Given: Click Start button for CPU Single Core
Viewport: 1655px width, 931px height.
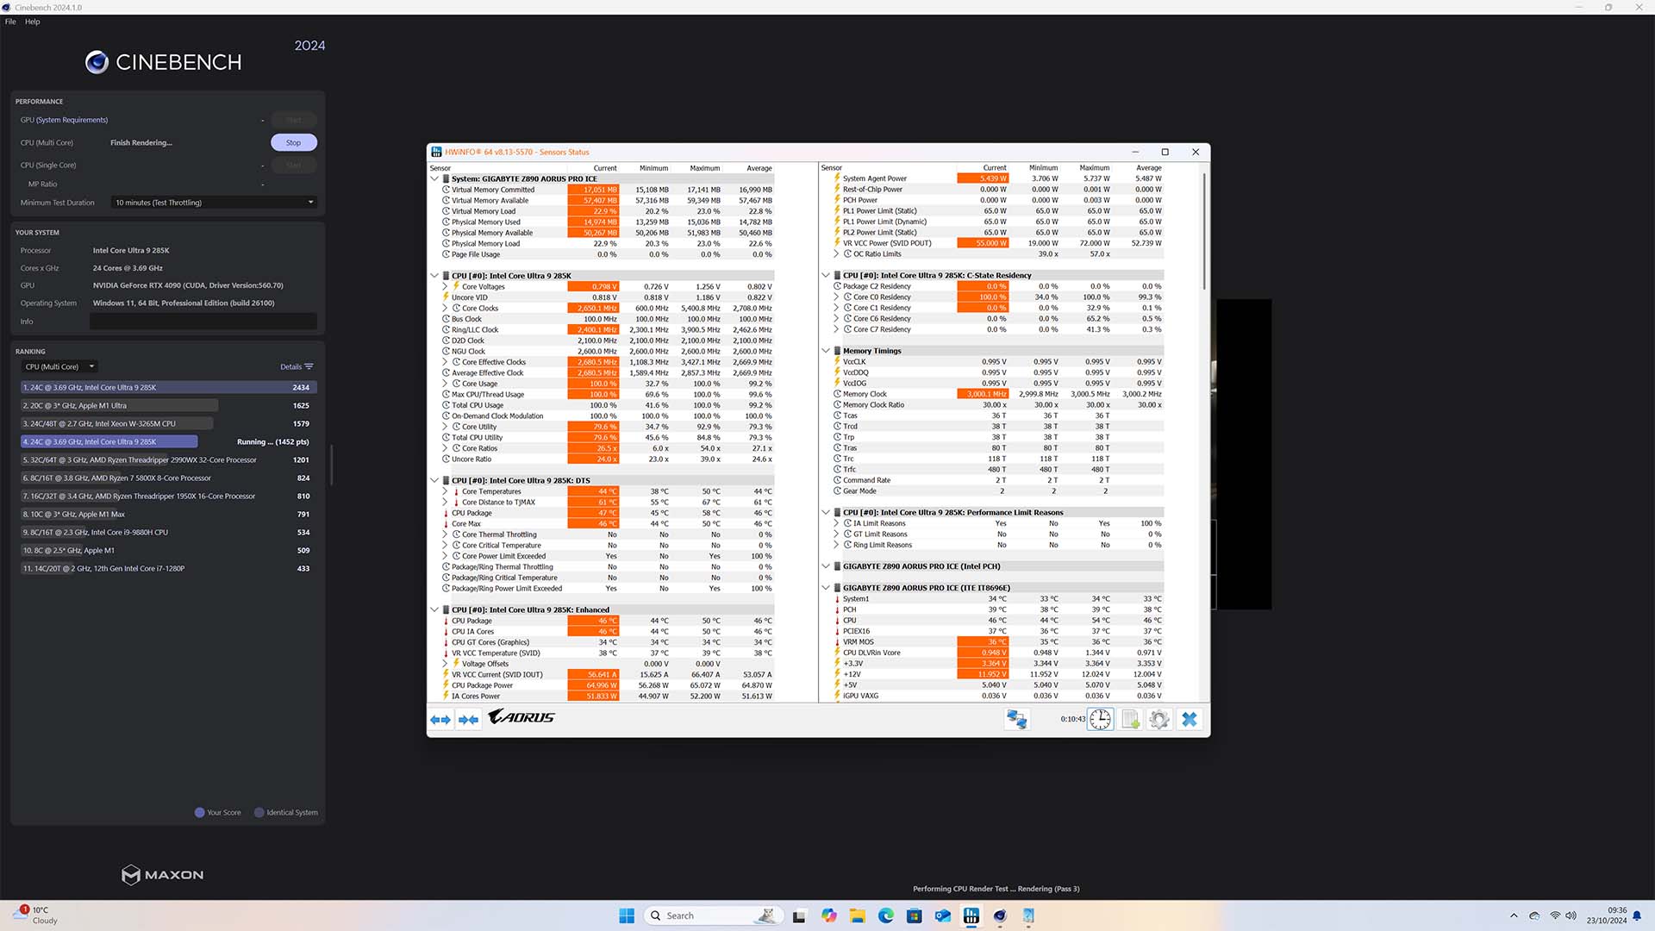Looking at the screenshot, I should click(294, 165).
